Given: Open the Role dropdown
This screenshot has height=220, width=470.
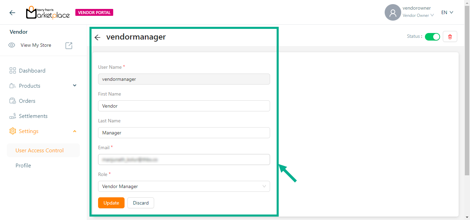Looking at the screenshot, I should coord(184,186).
